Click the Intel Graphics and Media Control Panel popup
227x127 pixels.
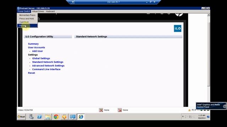pos(211,106)
